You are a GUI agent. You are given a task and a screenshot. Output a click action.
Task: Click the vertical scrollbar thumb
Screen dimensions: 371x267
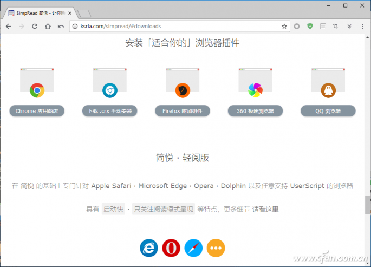(367, 205)
